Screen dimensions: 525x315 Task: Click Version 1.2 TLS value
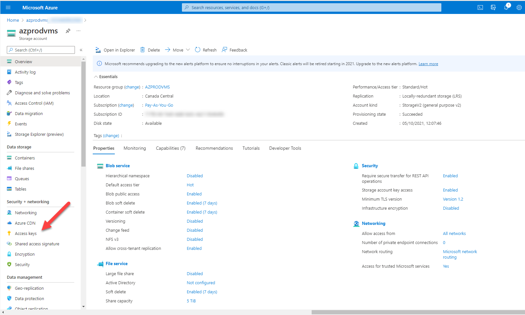tap(453, 199)
